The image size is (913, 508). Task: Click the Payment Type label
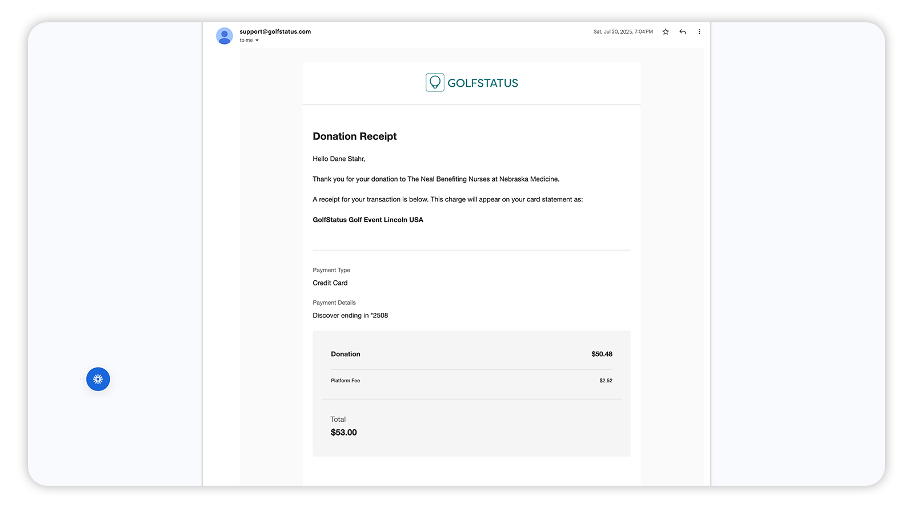331,270
